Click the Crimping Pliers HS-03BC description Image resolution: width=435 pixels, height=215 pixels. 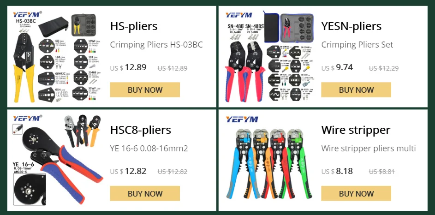point(156,45)
